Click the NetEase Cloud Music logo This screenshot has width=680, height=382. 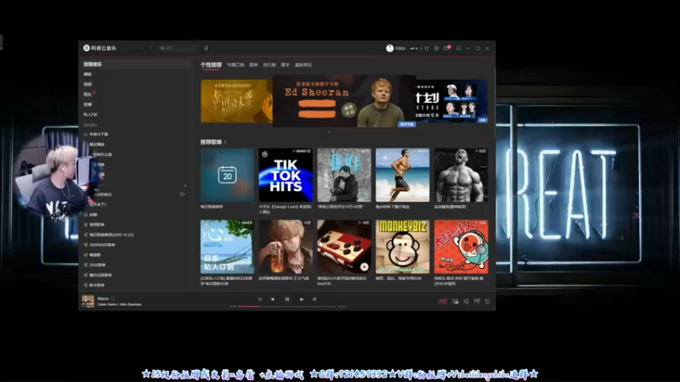[x=99, y=48]
